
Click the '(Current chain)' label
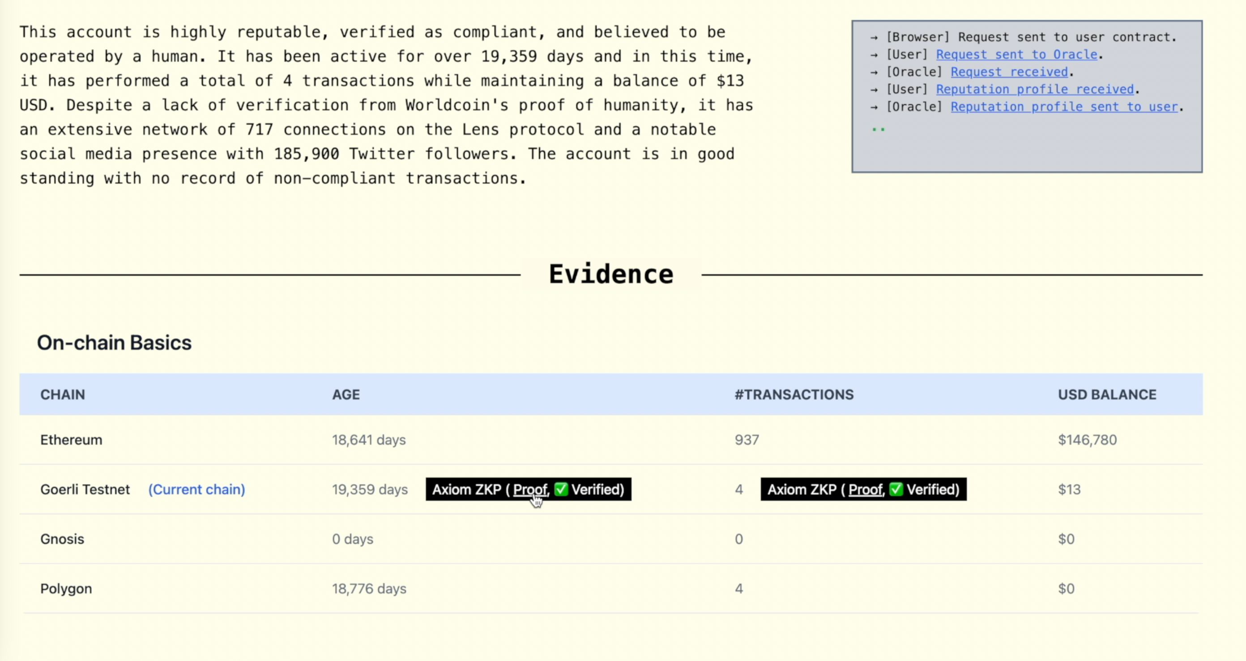(x=196, y=489)
